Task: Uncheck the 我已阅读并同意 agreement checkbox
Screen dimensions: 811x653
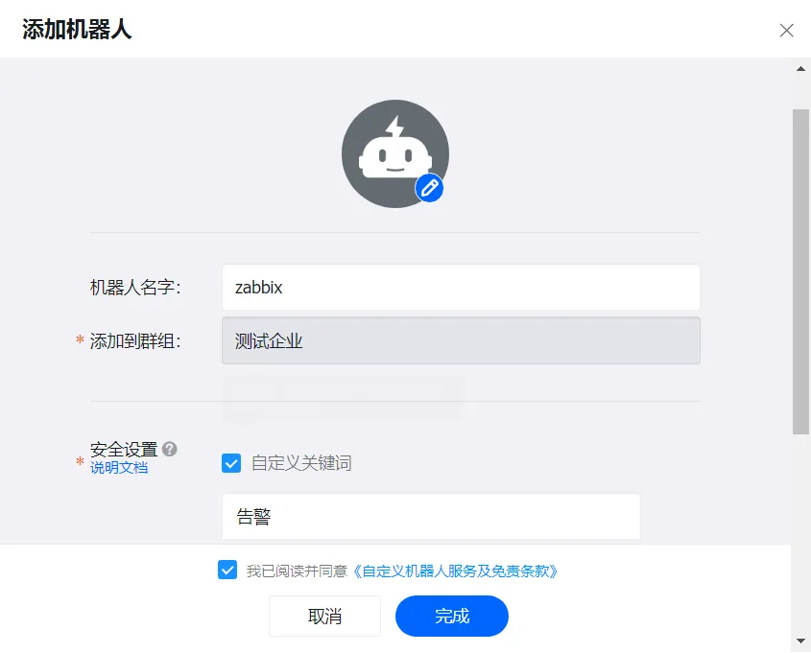Action: (x=227, y=571)
